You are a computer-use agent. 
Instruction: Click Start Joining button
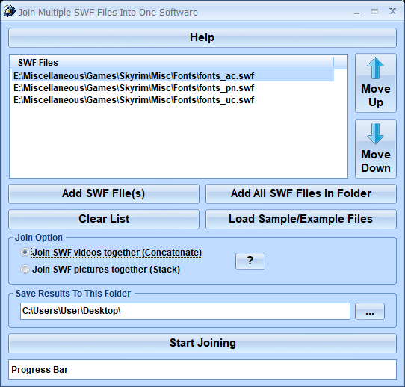[202, 344]
